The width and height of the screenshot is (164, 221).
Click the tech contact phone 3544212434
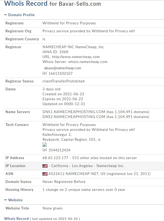coord(59,150)
